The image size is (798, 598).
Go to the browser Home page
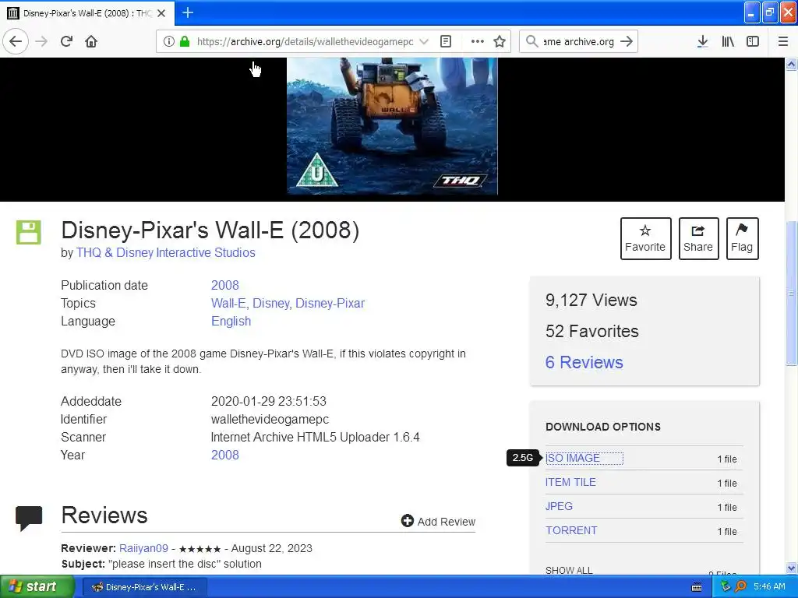pos(91,41)
